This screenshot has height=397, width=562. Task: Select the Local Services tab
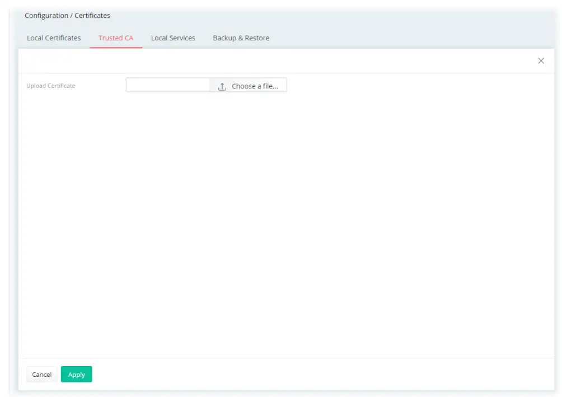[172, 38]
